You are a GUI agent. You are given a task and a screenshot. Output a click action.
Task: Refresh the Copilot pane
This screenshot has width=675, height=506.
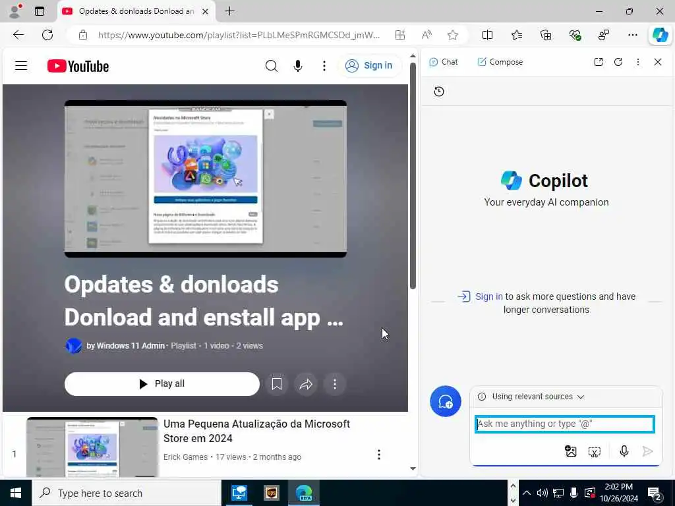618,62
